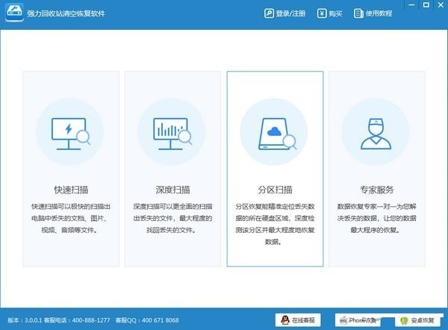Click 客服电话 400-888-1277 text

77,320
